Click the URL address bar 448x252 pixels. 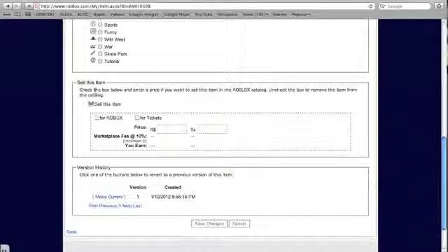(204, 6)
